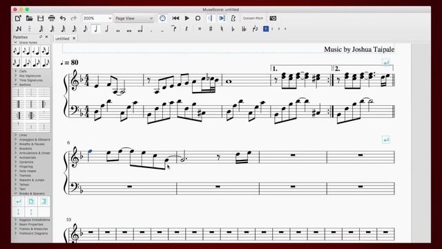The image size is (442, 249).
Task: Click the 'Music by Joshua Taipale' composer text
Action: pos(359,49)
